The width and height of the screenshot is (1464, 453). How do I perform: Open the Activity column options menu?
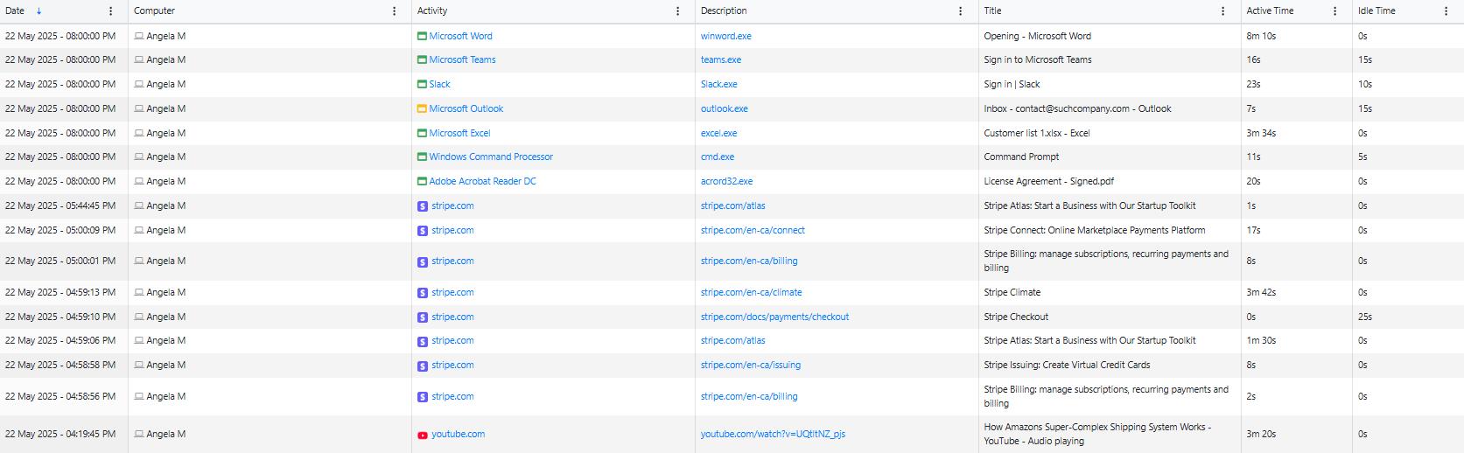(x=677, y=11)
